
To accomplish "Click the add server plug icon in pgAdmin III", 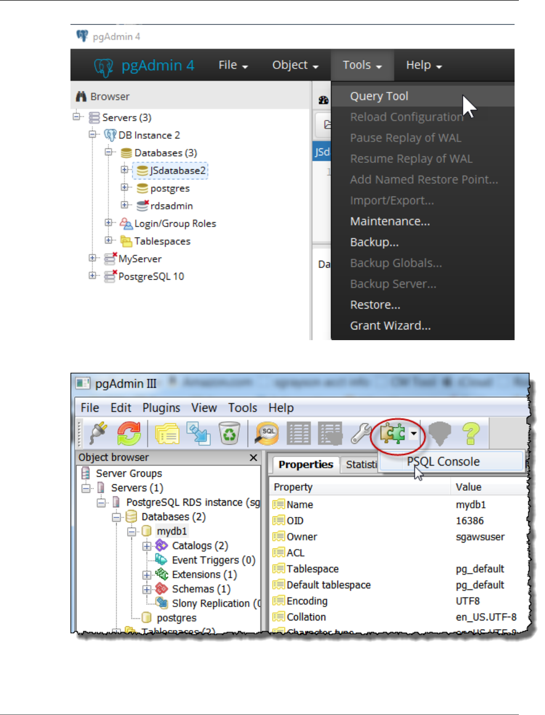I will [98, 433].
